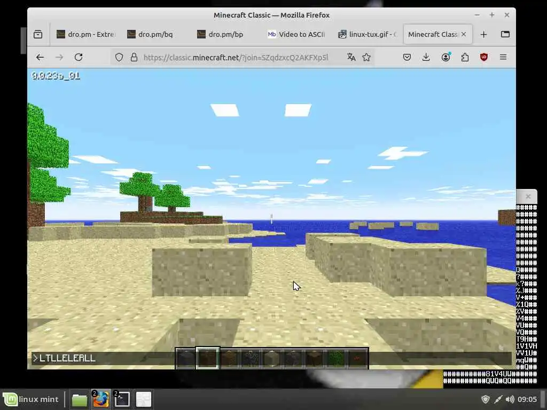Close the Minecraft Classic tab
The width and height of the screenshot is (547, 410).
click(464, 34)
